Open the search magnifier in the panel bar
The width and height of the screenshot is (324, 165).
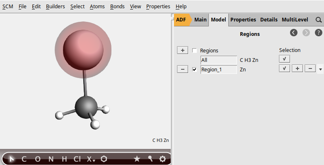[x=319, y=19]
